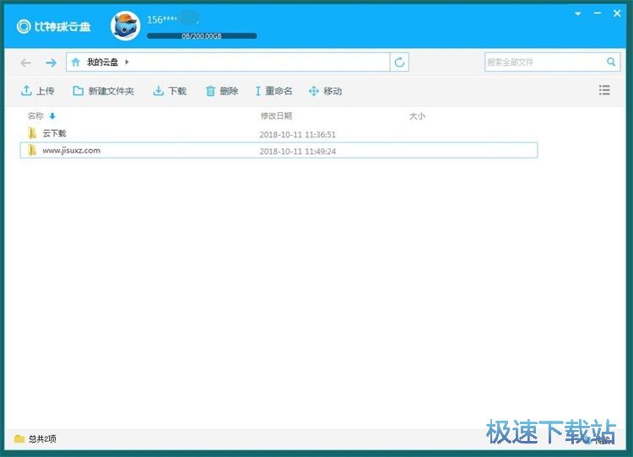633x457 pixels.
Task: Click the www.jisuxz.com folder icon
Action: pyautogui.click(x=32, y=150)
